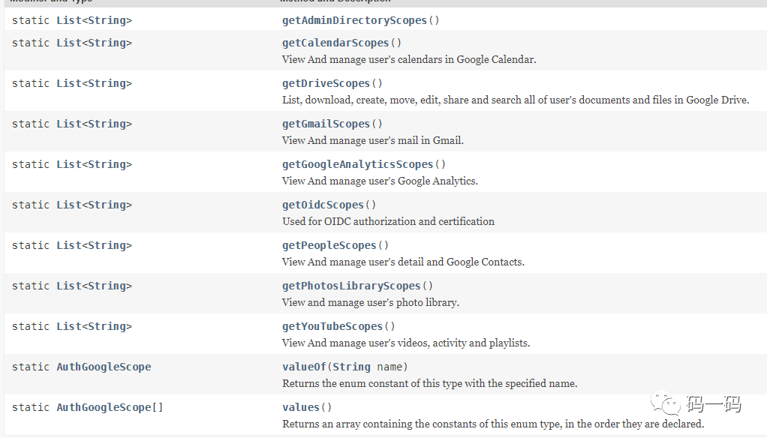Click the OIDC authorization description text
Screen dimensions: 767x438
pos(388,221)
